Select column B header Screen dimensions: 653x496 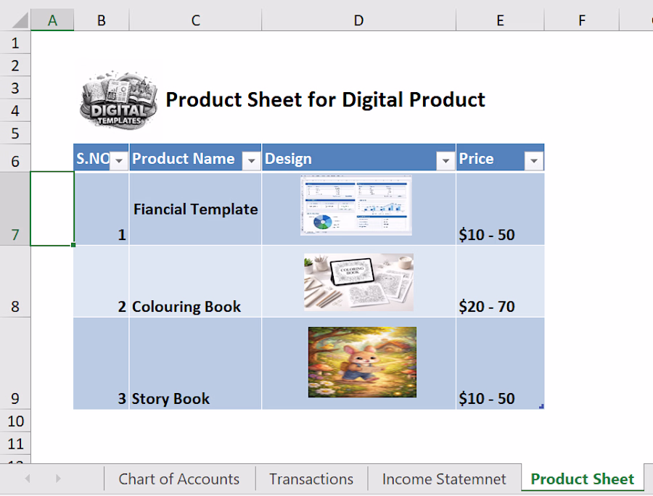tap(101, 20)
